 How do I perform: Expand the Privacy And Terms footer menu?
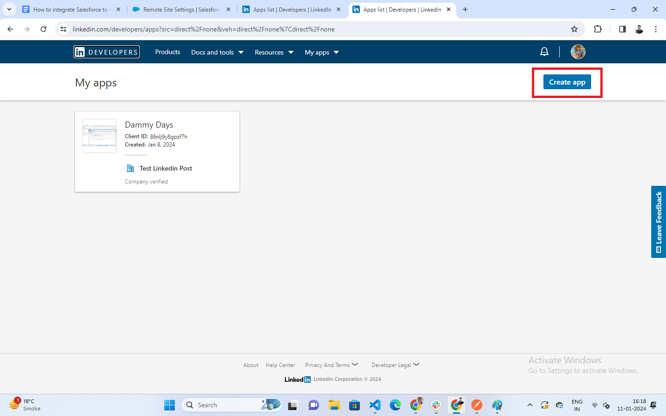[332, 365]
